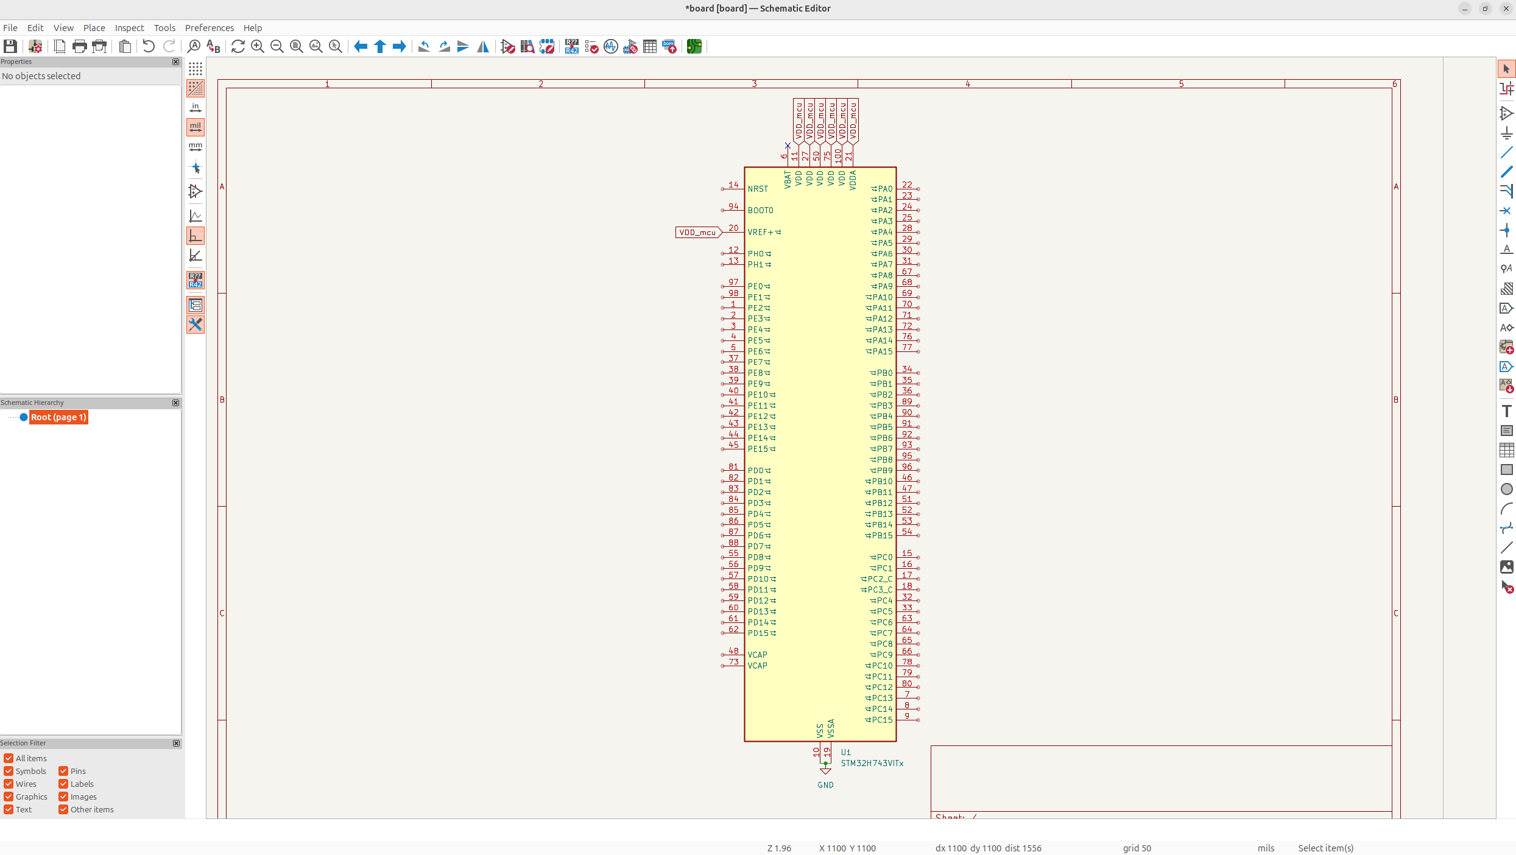Select the Add Text tool
This screenshot has width=1516, height=855.
click(1506, 411)
